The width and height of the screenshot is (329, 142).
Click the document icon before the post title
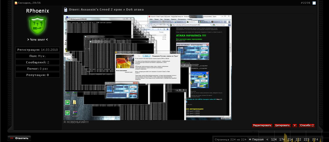click(x=66, y=10)
